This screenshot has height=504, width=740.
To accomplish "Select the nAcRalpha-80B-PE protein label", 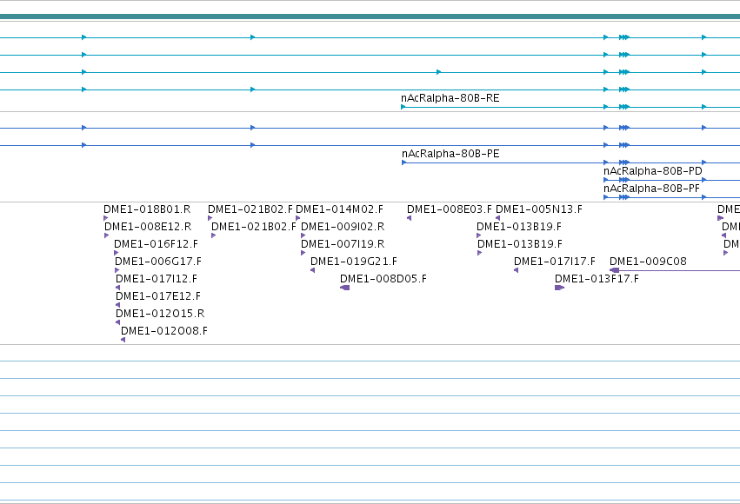I will (x=450, y=154).
